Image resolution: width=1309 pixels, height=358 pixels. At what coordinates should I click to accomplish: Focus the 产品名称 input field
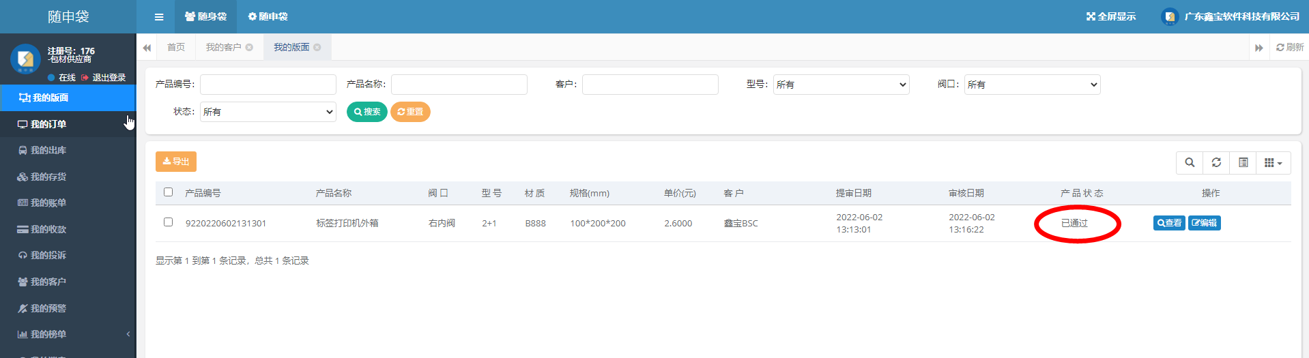tap(459, 85)
